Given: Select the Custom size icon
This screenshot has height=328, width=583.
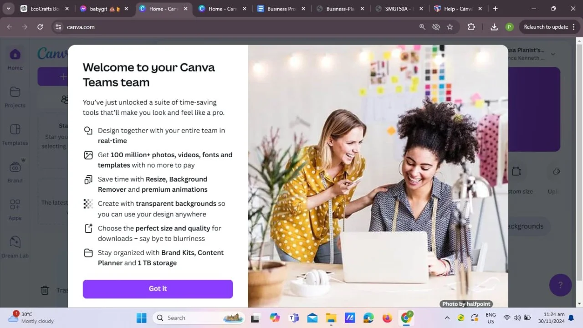Looking at the screenshot, I should 516,172.
